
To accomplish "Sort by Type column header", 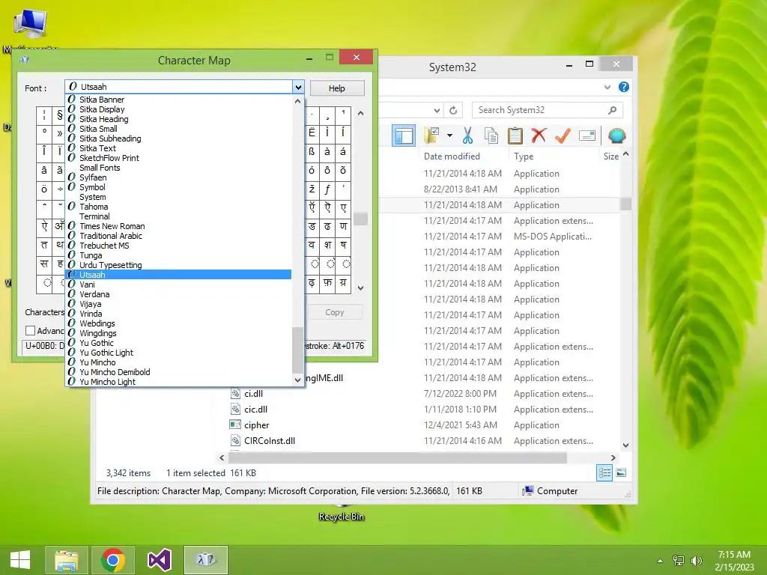I will point(524,156).
